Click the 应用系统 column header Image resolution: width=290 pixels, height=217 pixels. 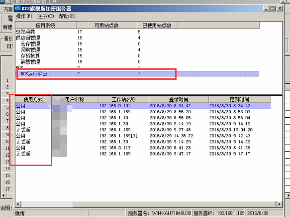click(x=46, y=25)
